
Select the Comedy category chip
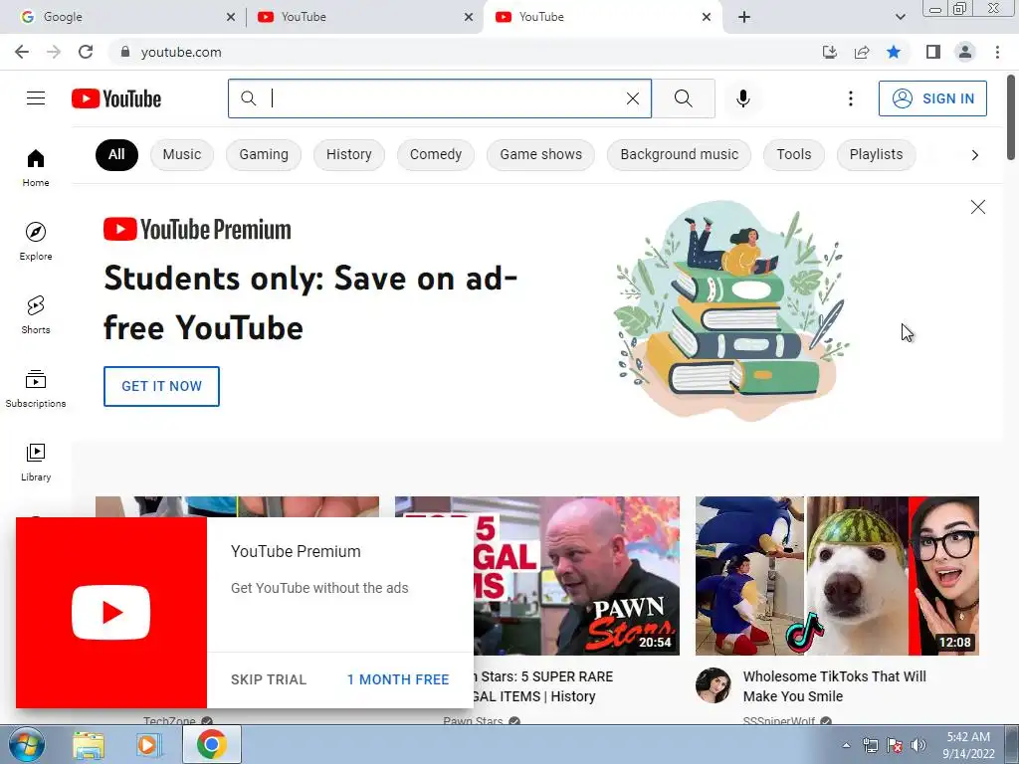tap(436, 154)
